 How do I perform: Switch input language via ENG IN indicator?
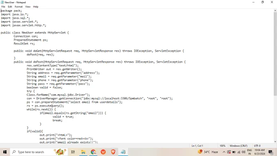pos(249,152)
